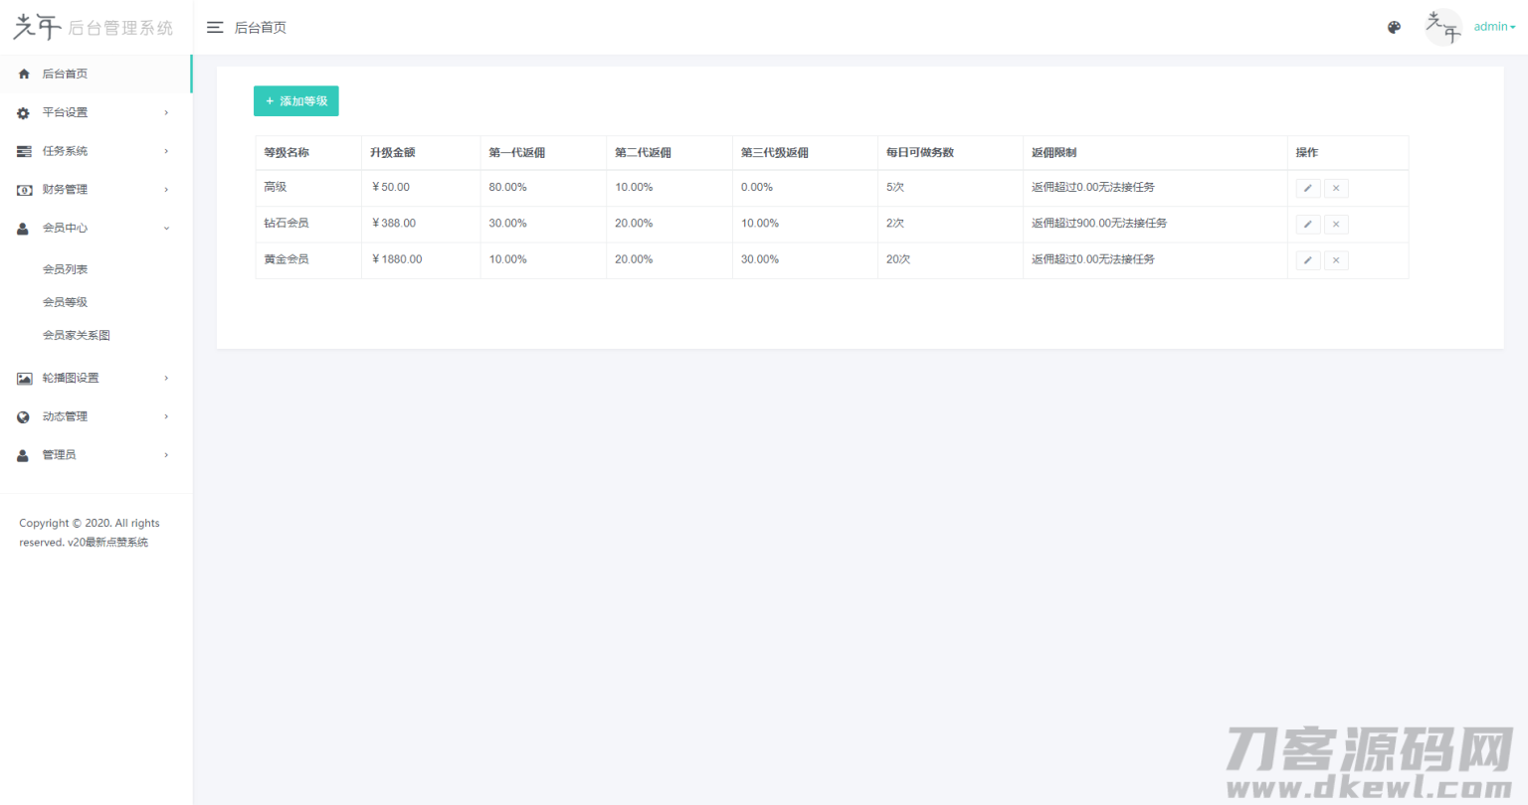
Task: Open the theme palette icon
Action: 1394,28
